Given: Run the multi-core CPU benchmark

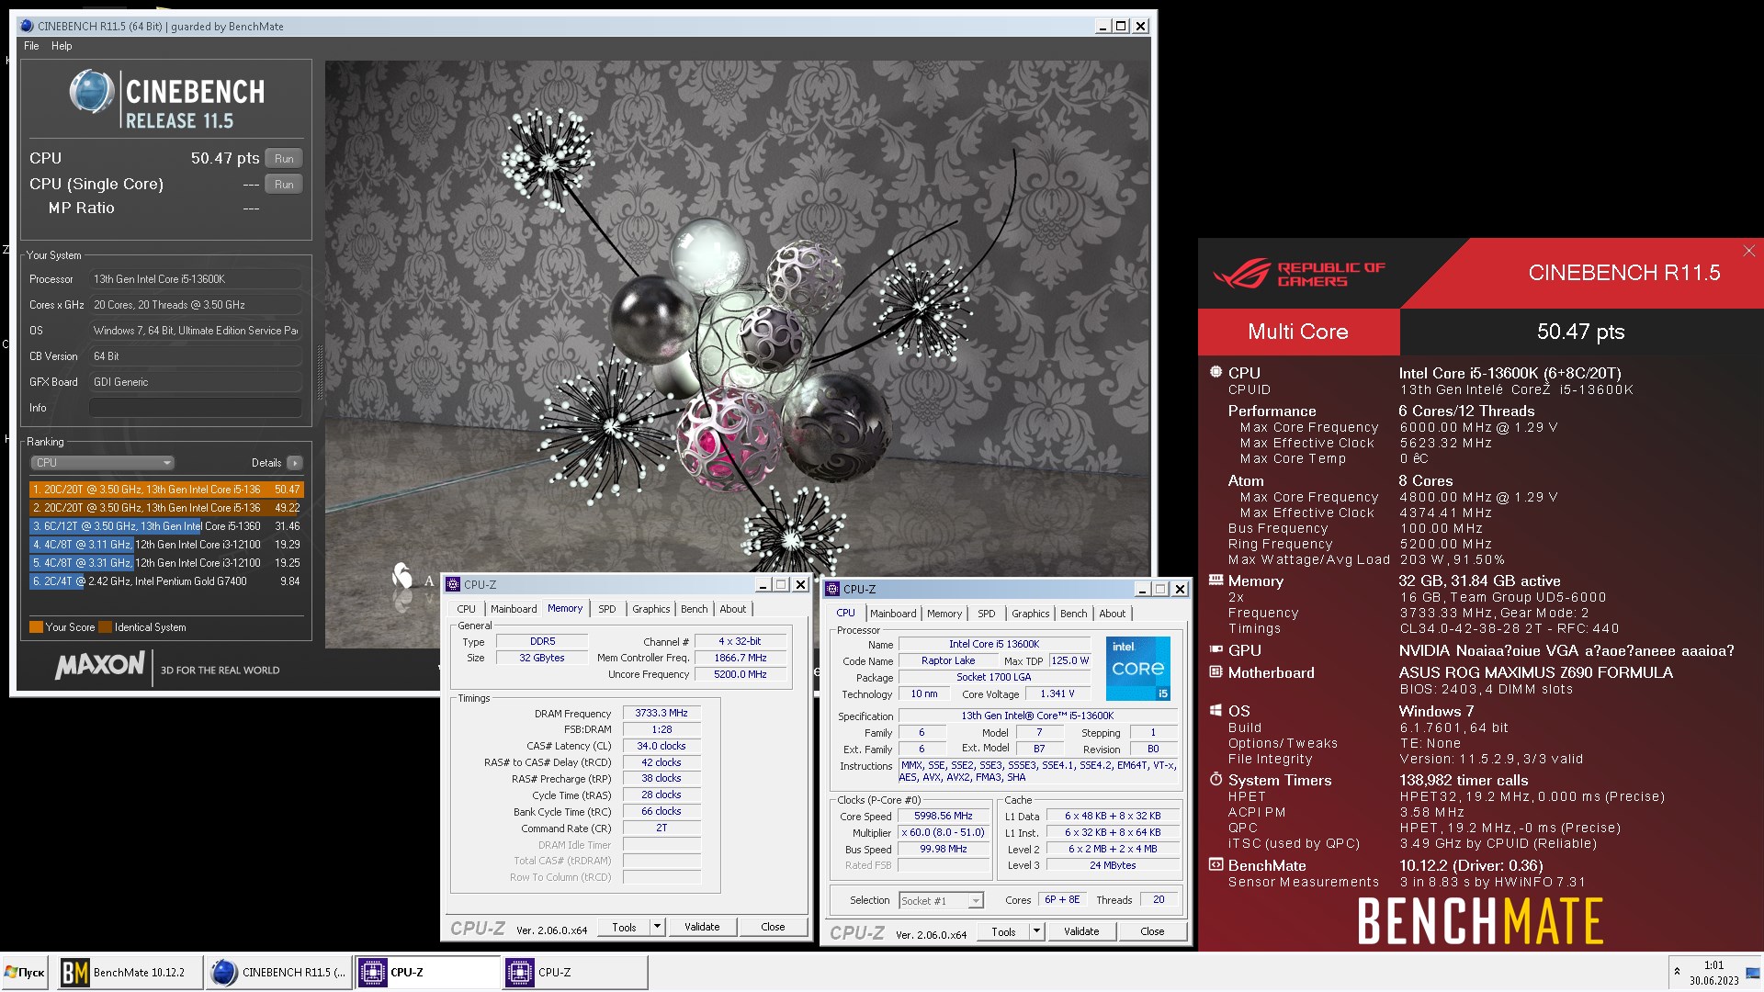Looking at the screenshot, I should (284, 158).
